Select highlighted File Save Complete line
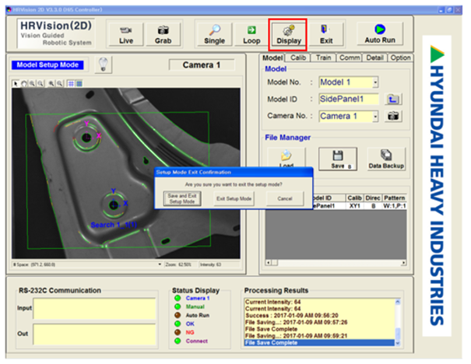The image size is (471, 364). click(x=319, y=343)
